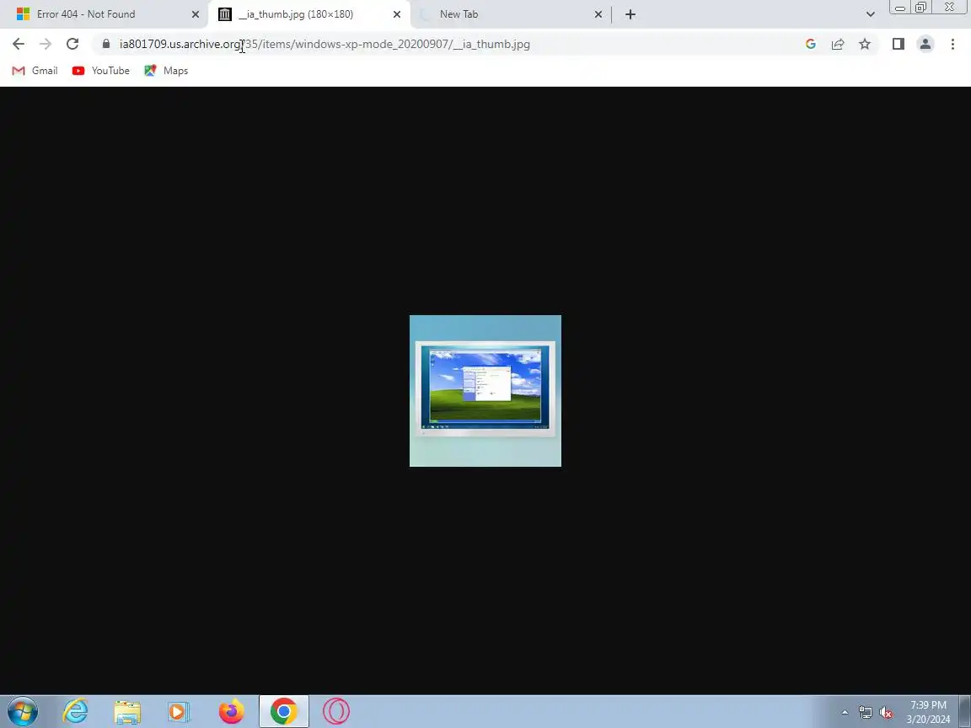Image resolution: width=971 pixels, height=728 pixels.
Task: Open the muted volume tray icon
Action: pyautogui.click(x=886, y=713)
